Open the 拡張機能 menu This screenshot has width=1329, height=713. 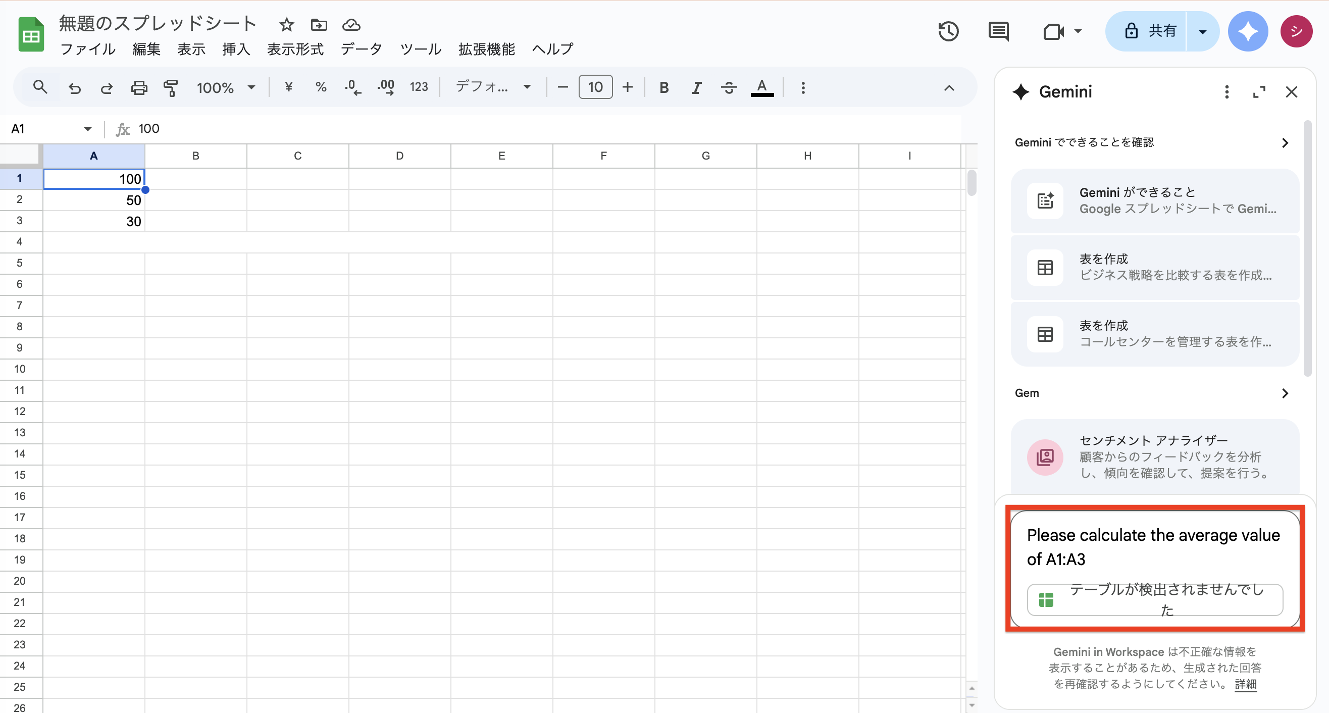[x=487, y=49]
